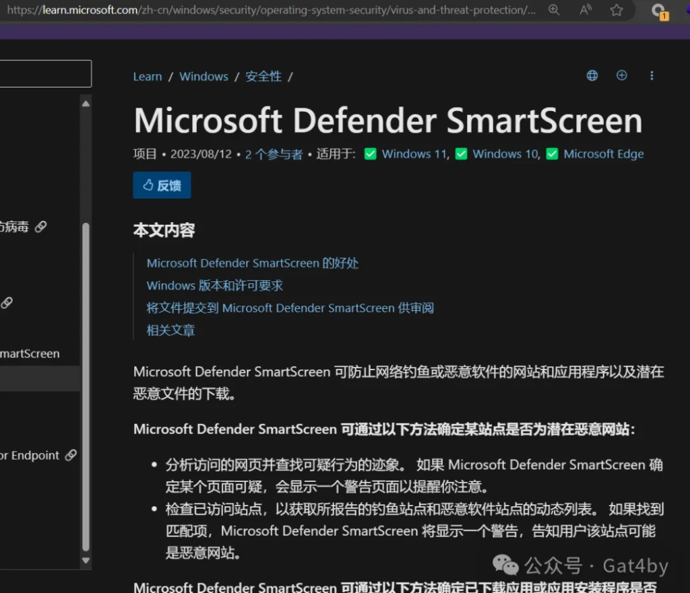The height and width of the screenshot is (593, 690).
Task: Add page to favorites with star icon
Action: point(617,9)
